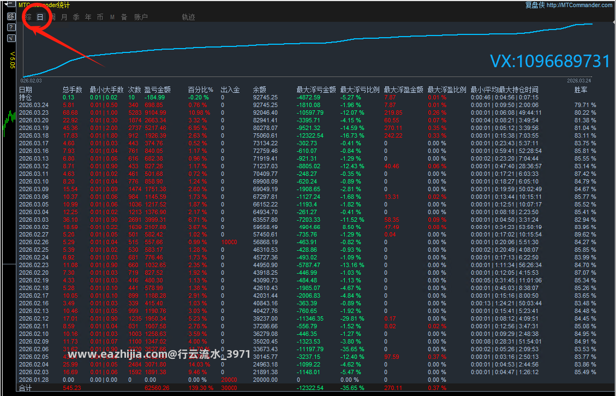Viewport: 616px width, 396px height.
Task: Click the 胜率 column header
Action: (581, 90)
